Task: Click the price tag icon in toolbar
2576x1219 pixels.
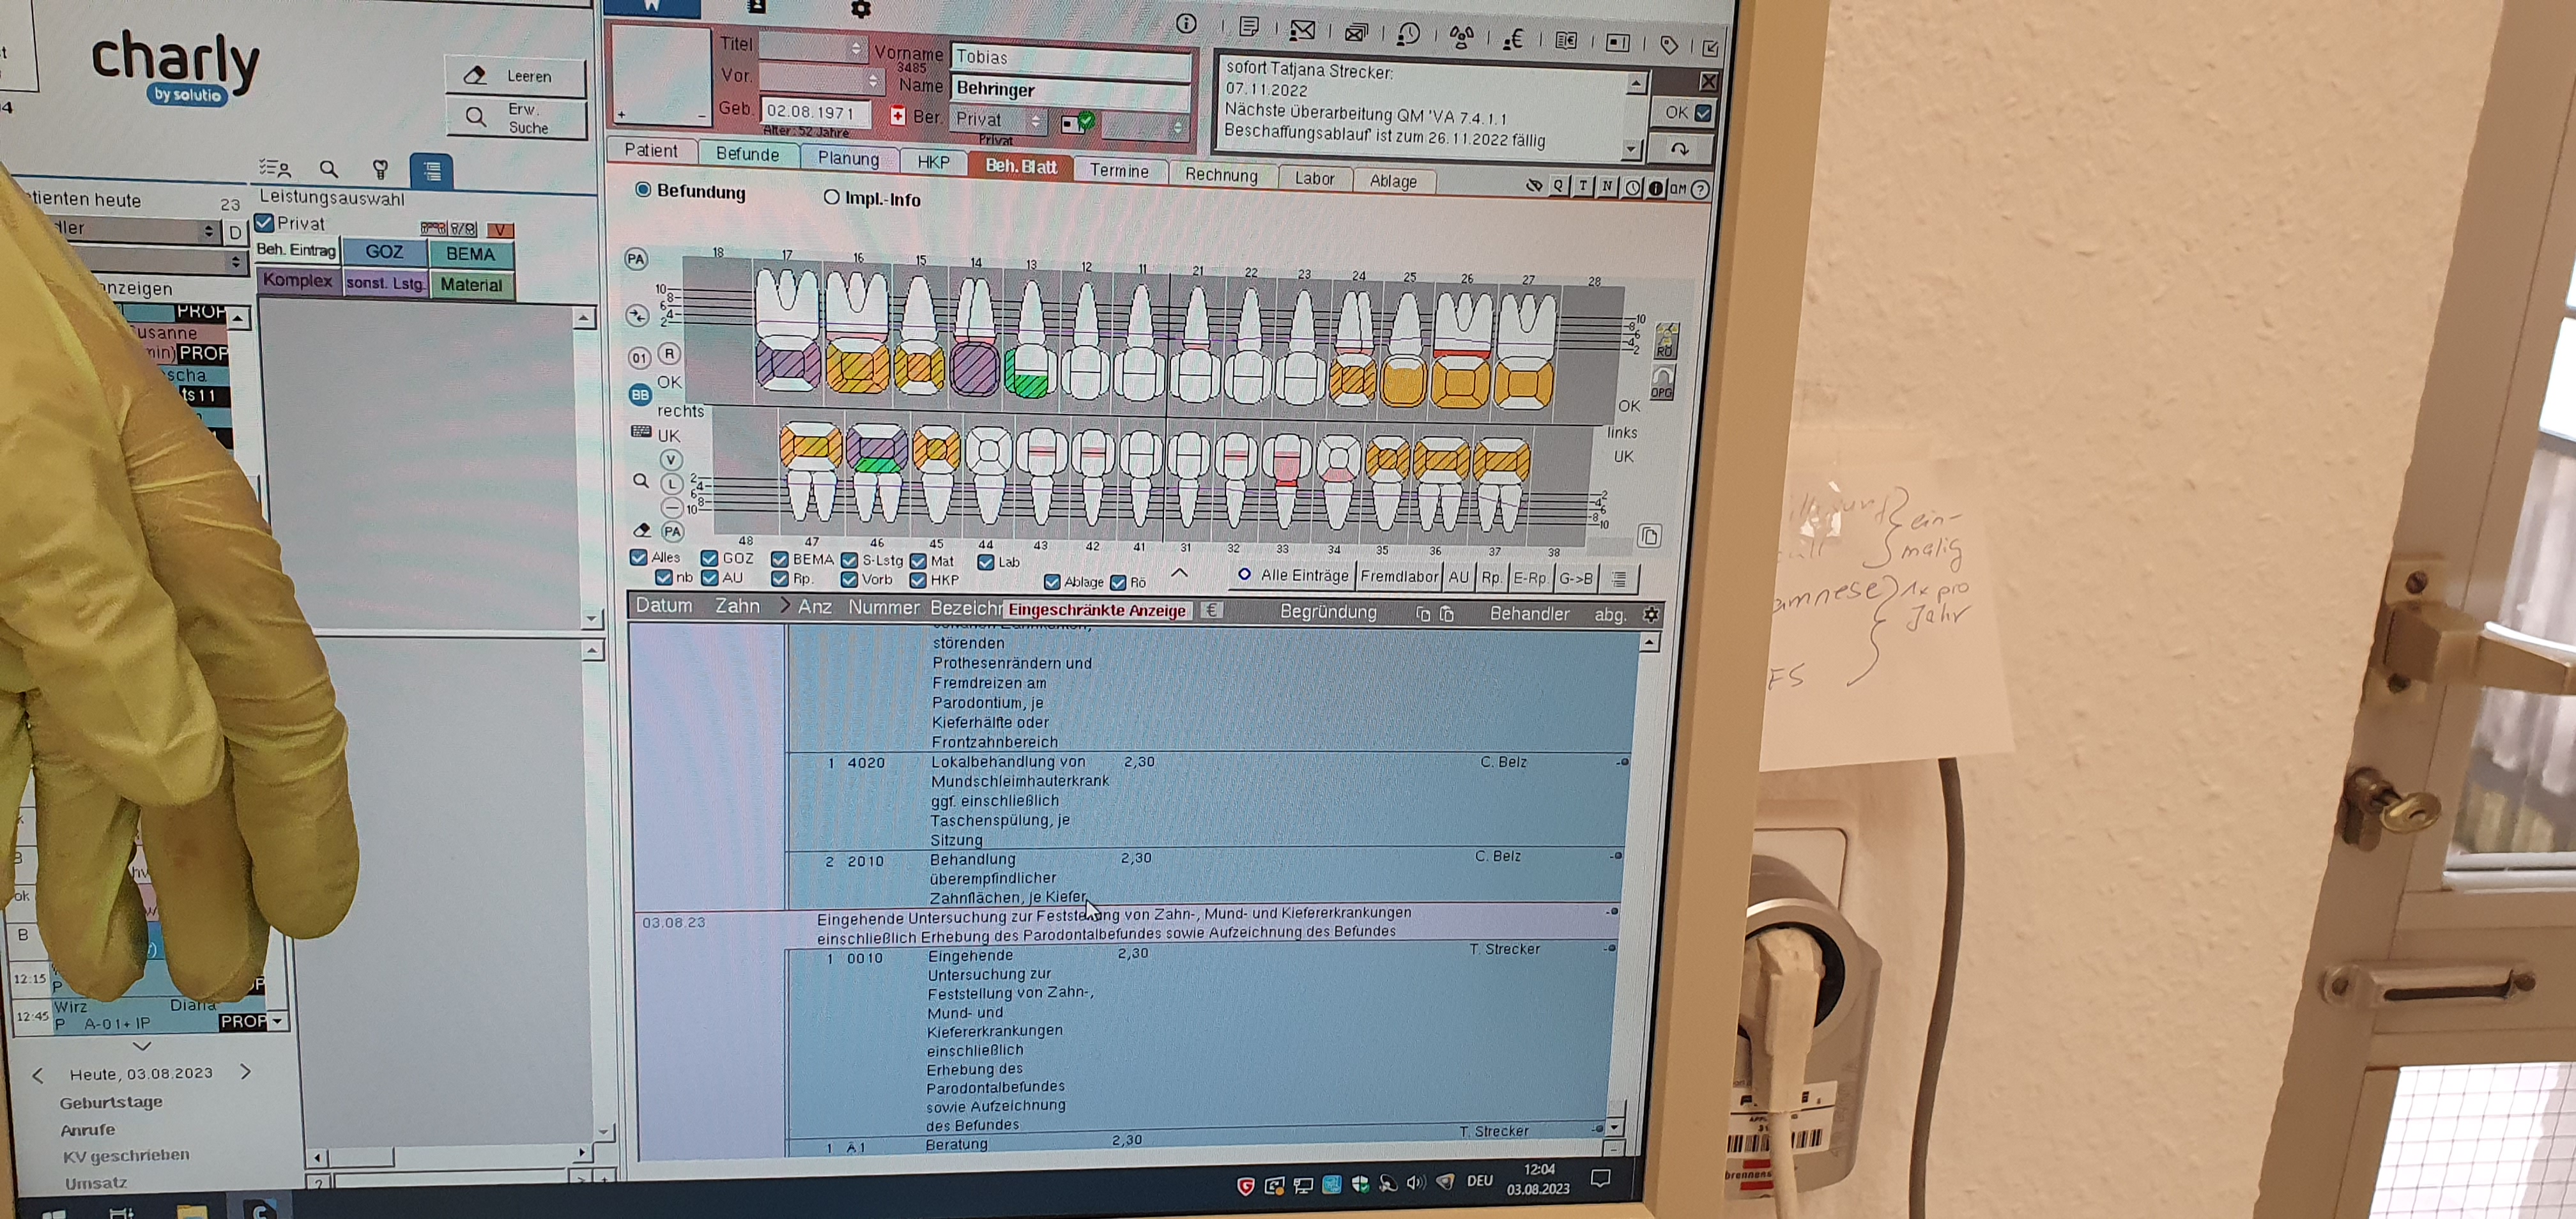Action: 1668,45
